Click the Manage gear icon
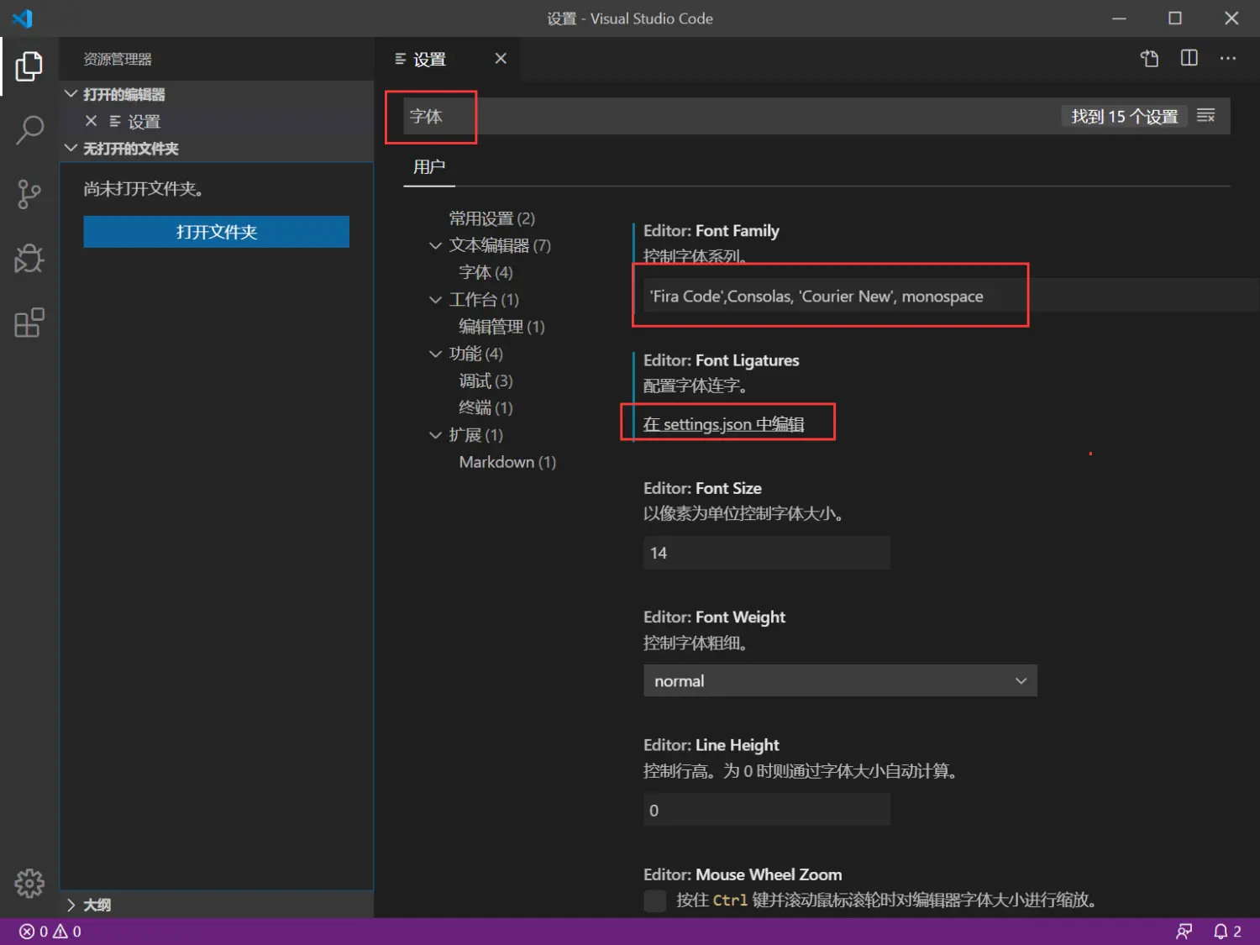The height and width of the screenshot is (945, 1260). (29, 883)
